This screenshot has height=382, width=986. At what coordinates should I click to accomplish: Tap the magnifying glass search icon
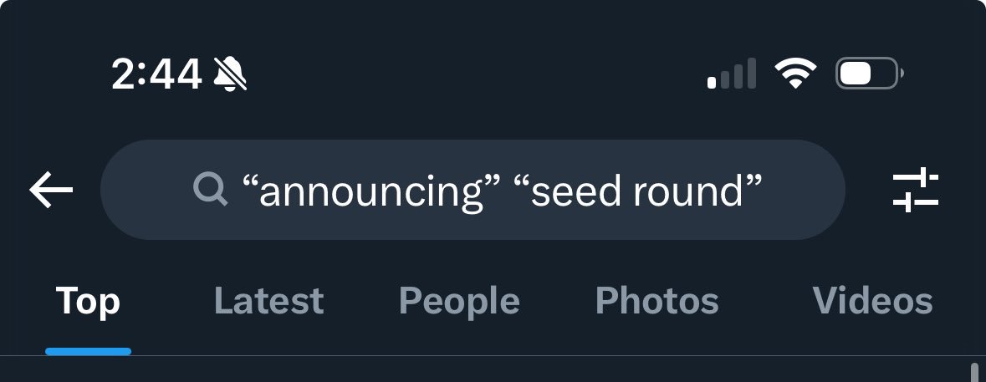210,190
